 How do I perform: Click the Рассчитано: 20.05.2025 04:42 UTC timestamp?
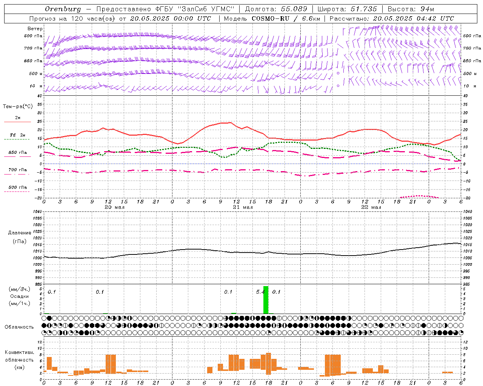392,18
